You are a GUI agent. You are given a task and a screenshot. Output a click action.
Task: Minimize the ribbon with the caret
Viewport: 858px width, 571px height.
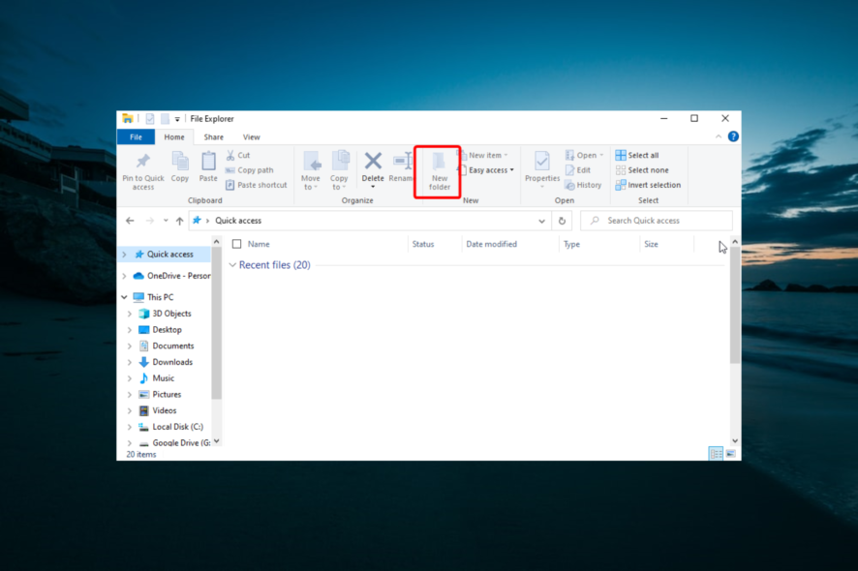pyautogui.click(x=719, y=136)
